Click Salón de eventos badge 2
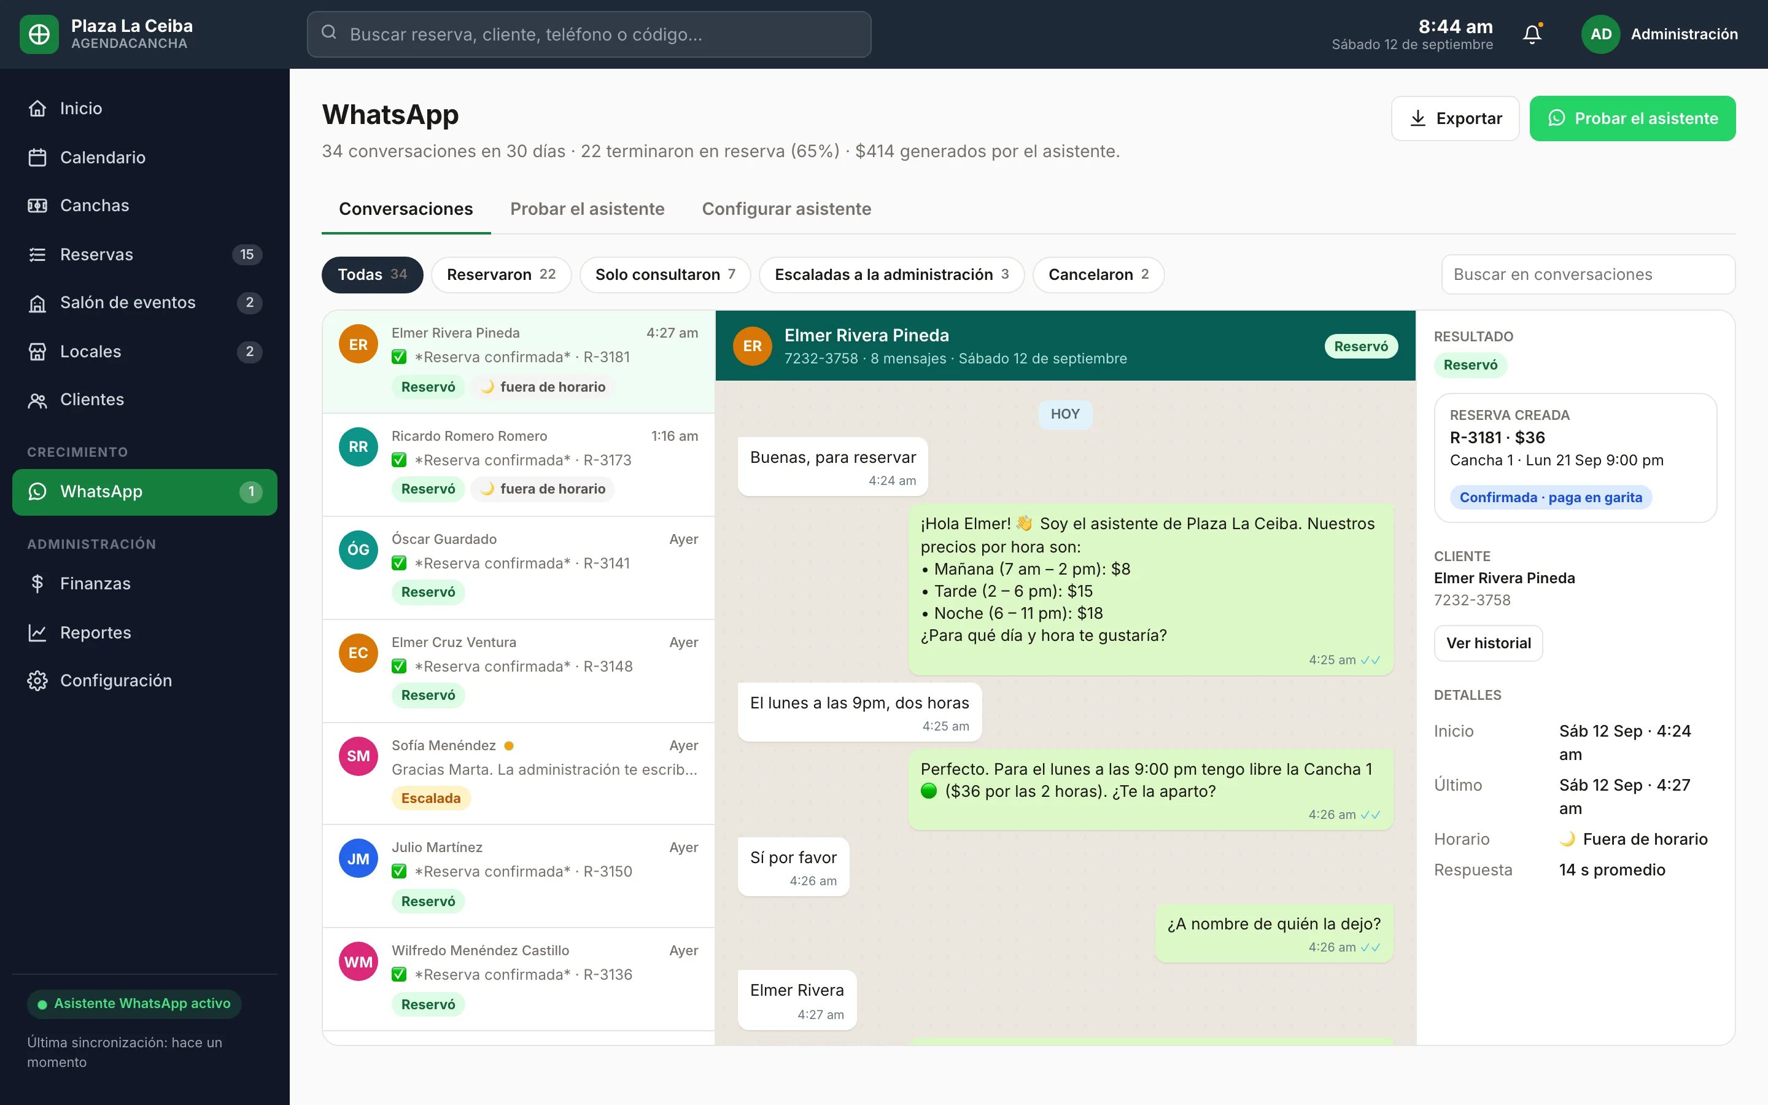 pyautogui.click(x=249, y=303)
